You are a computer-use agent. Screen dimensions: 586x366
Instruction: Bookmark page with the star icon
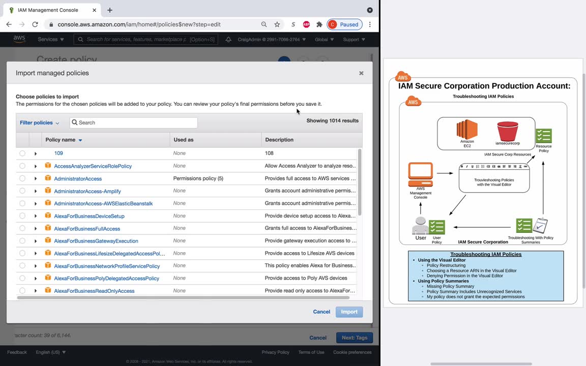(x=277, y=24)
